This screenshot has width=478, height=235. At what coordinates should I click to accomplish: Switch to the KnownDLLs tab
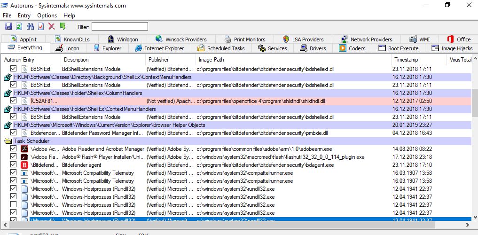point(72,39)
